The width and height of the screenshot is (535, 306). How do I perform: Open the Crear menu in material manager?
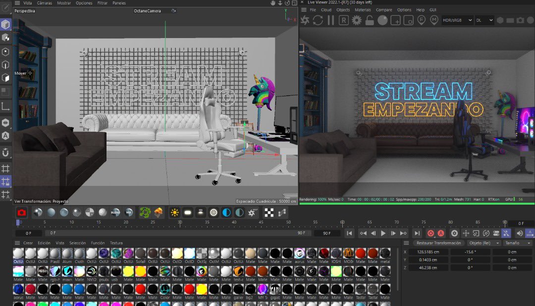coord(28,243)
